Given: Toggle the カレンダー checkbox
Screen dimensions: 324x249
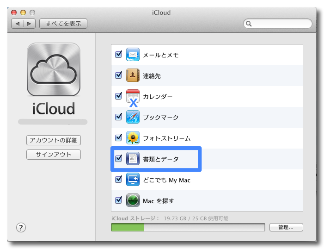Looking at the screenshot, I should 118,96.
